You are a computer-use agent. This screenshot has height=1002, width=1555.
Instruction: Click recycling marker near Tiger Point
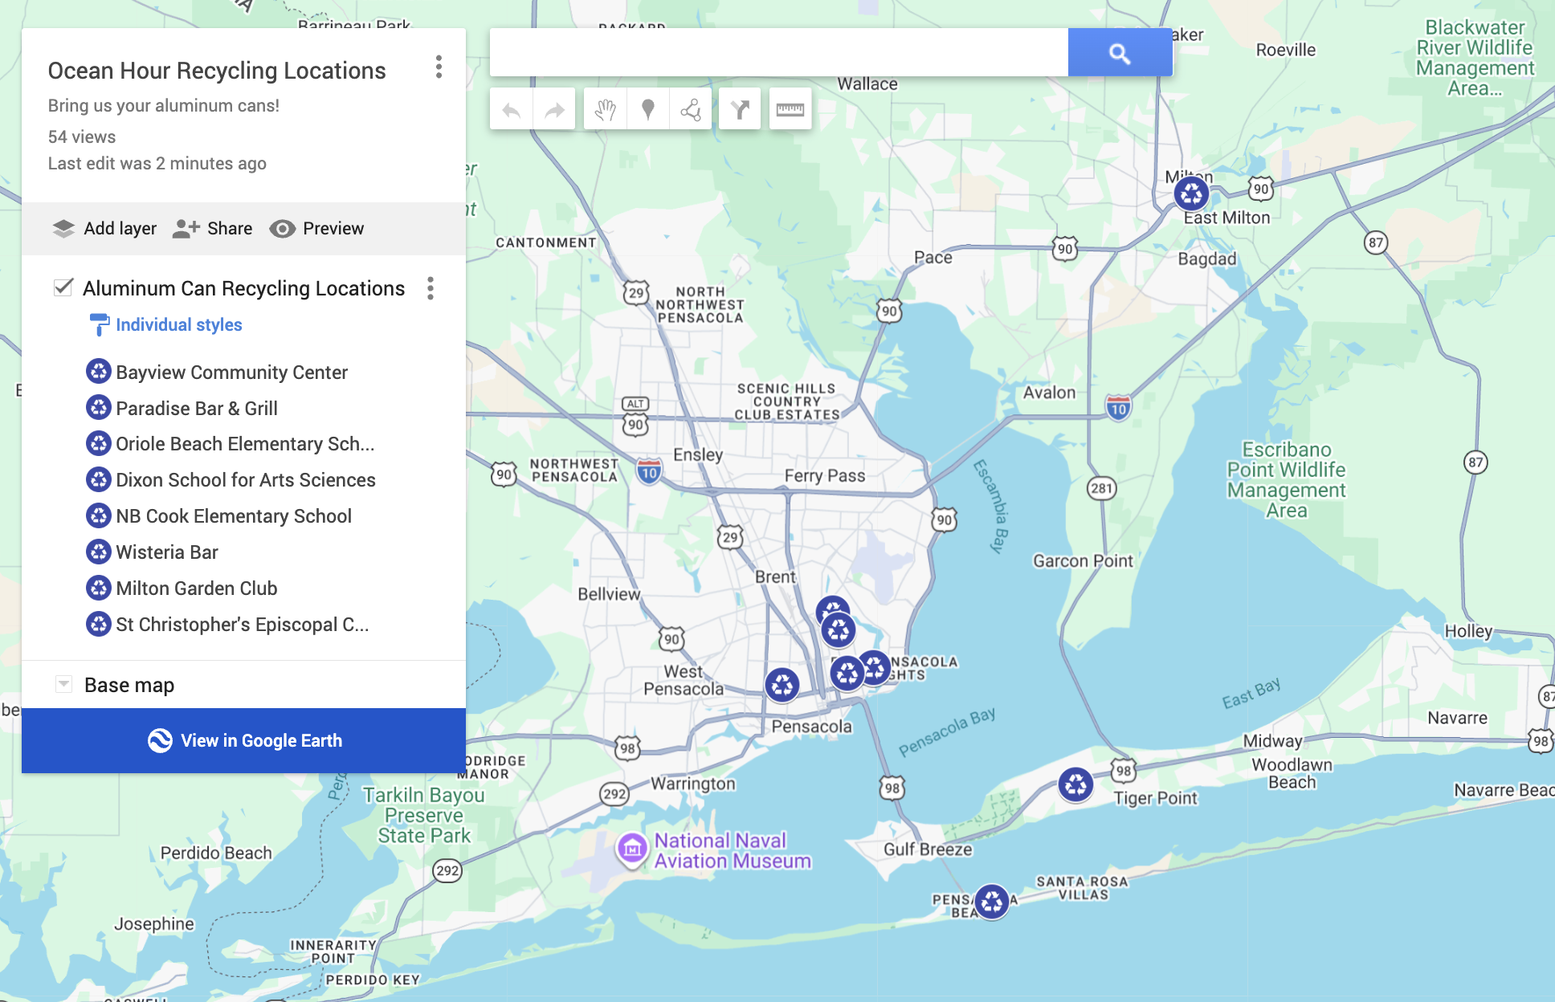click(1075, 784)
